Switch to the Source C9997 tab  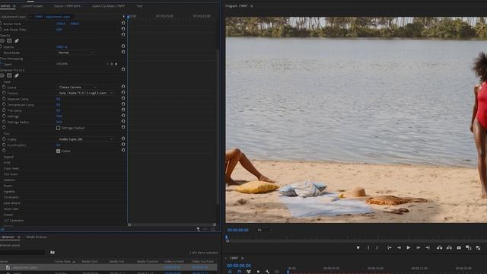pos(67,6)
